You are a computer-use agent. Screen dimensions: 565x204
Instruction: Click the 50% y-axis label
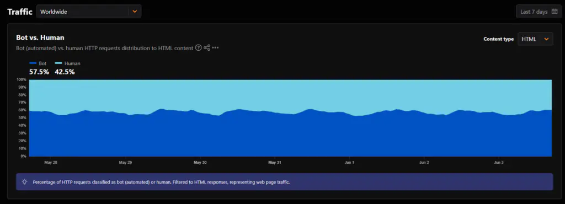point(22,118)
